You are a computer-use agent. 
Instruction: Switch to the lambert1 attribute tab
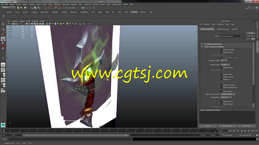pos(235,29)
